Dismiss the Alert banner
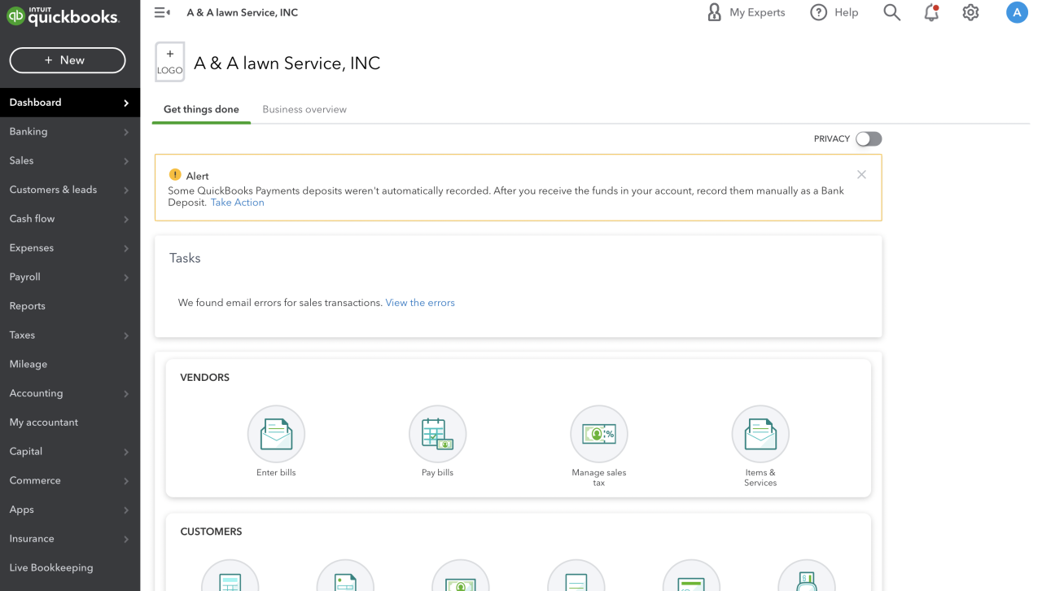Viewport: 1042px width, 591px height. point(861,175)
